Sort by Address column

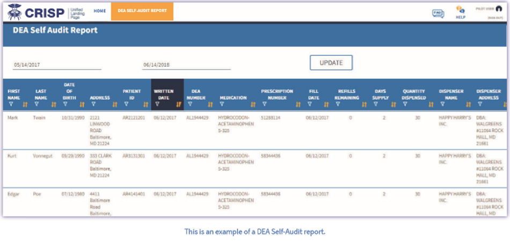(115, 105)
